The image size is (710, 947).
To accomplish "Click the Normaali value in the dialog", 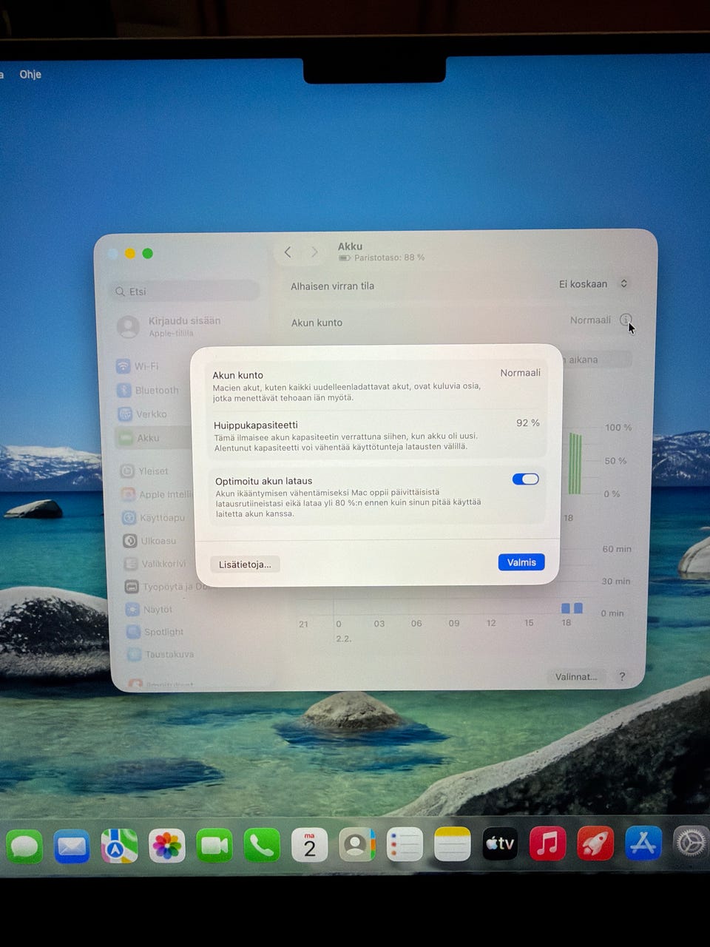I will pos(520,373).
